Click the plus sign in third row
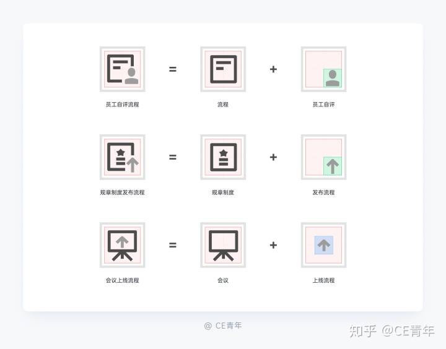This screenshot has height=349, width=446. click(x=273, y=245)
